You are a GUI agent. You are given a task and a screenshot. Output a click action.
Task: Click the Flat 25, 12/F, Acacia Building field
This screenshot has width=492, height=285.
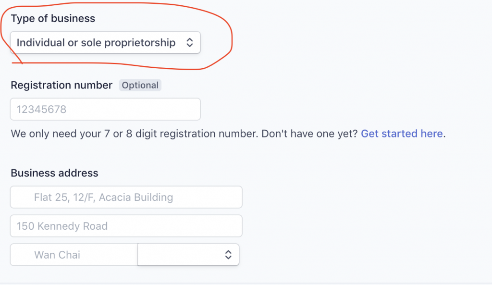click(x=126, y=197)
